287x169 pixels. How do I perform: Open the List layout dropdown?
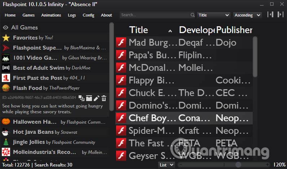[166, 165]
